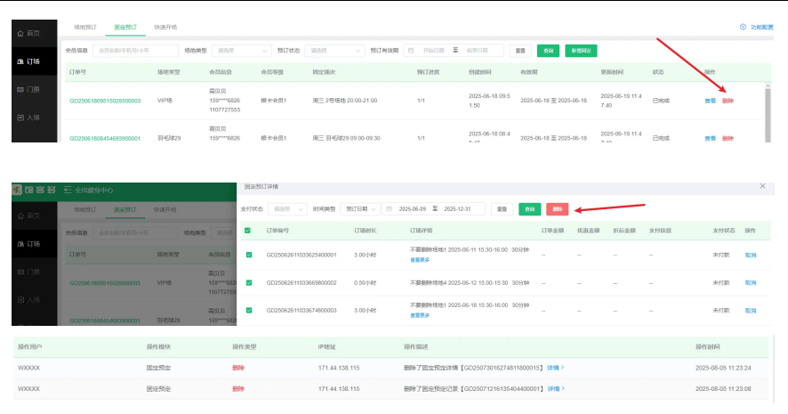The width and height of the screenshot is (788, 414).
Task: Switch to 场地预订 tab in top panel
Action: [84, 28]
